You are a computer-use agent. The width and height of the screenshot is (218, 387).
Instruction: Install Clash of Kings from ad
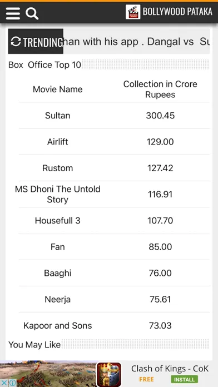point(184,379)
